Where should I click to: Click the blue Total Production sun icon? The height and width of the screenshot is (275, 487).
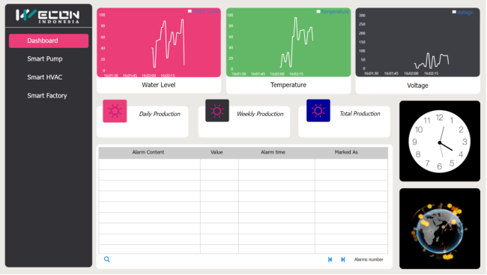tap(318, 111)
